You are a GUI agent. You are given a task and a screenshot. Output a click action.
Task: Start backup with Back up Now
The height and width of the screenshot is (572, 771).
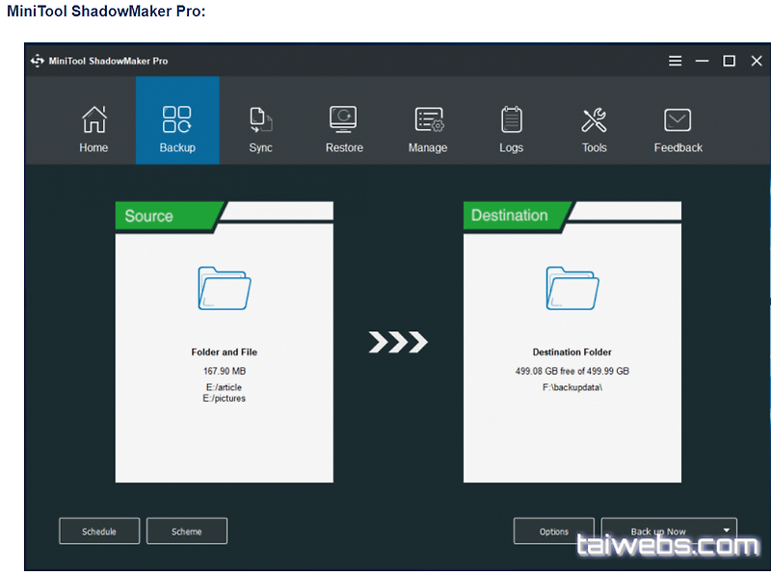point(660,531)
